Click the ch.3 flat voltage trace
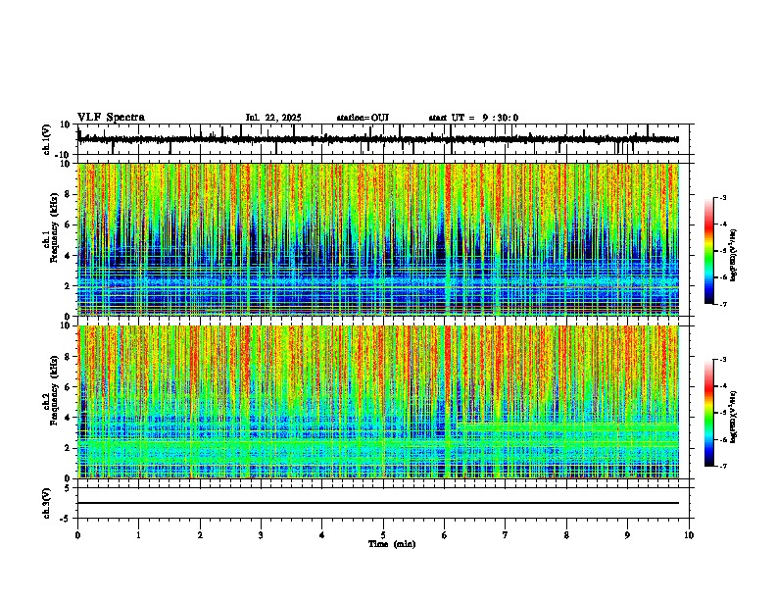This screenshot has height=600, width=776. point(378,503)
